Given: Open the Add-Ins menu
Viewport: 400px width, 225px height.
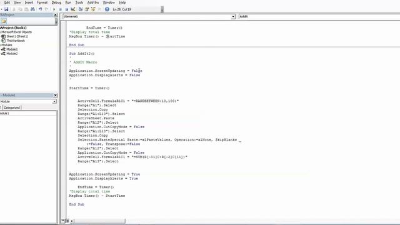Looking at the screenshot, I should (x=93, y=2).
